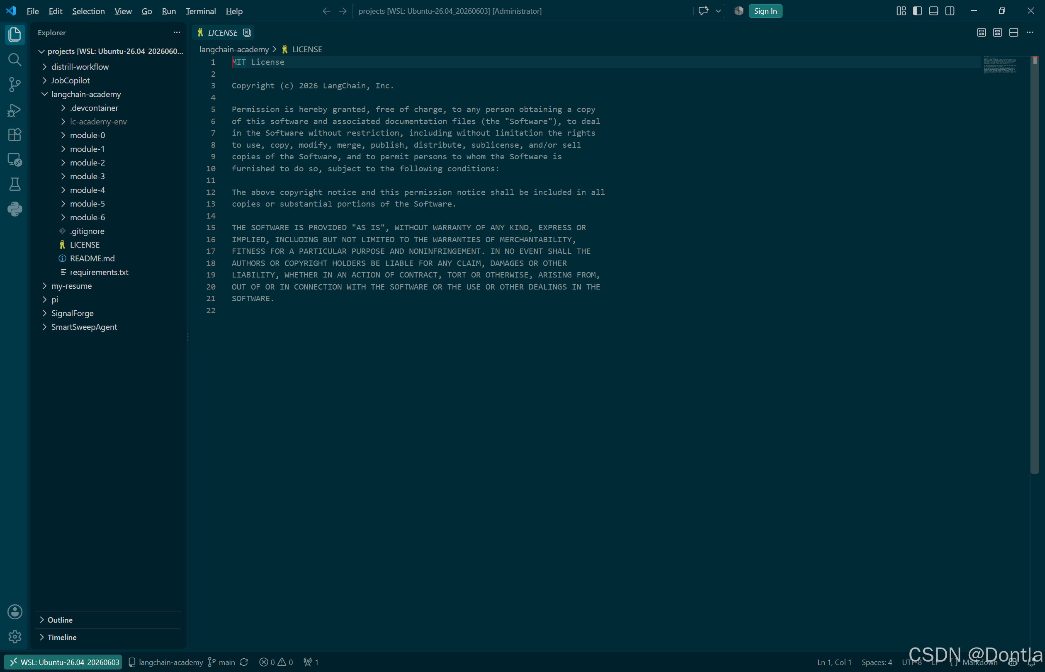Screen dimensions: 1045x672
Task: Click the Go Forward navigation arrow
Action: pos(343,11)
